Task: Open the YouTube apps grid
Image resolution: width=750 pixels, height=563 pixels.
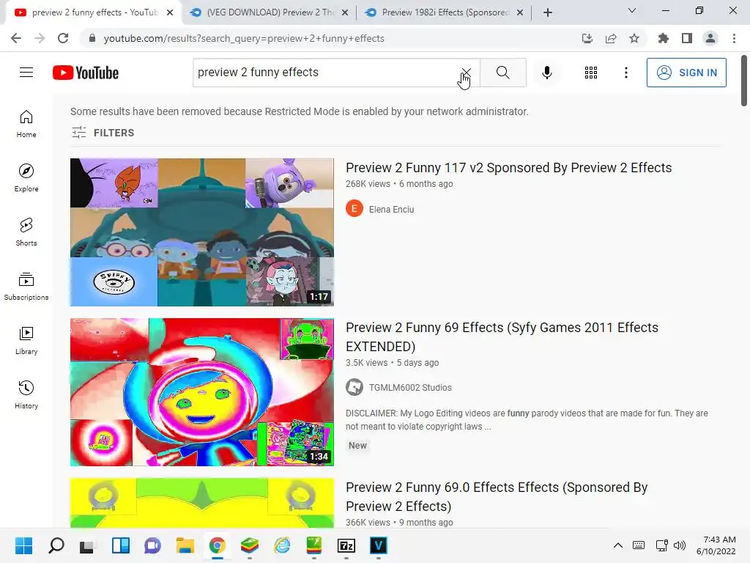Action: click(591, 73)
